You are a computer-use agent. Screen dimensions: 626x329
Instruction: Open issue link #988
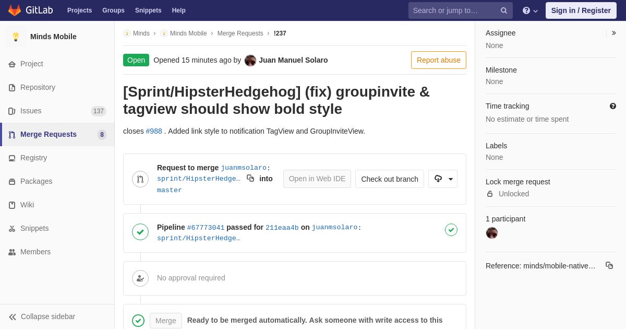tap(154, 131)
